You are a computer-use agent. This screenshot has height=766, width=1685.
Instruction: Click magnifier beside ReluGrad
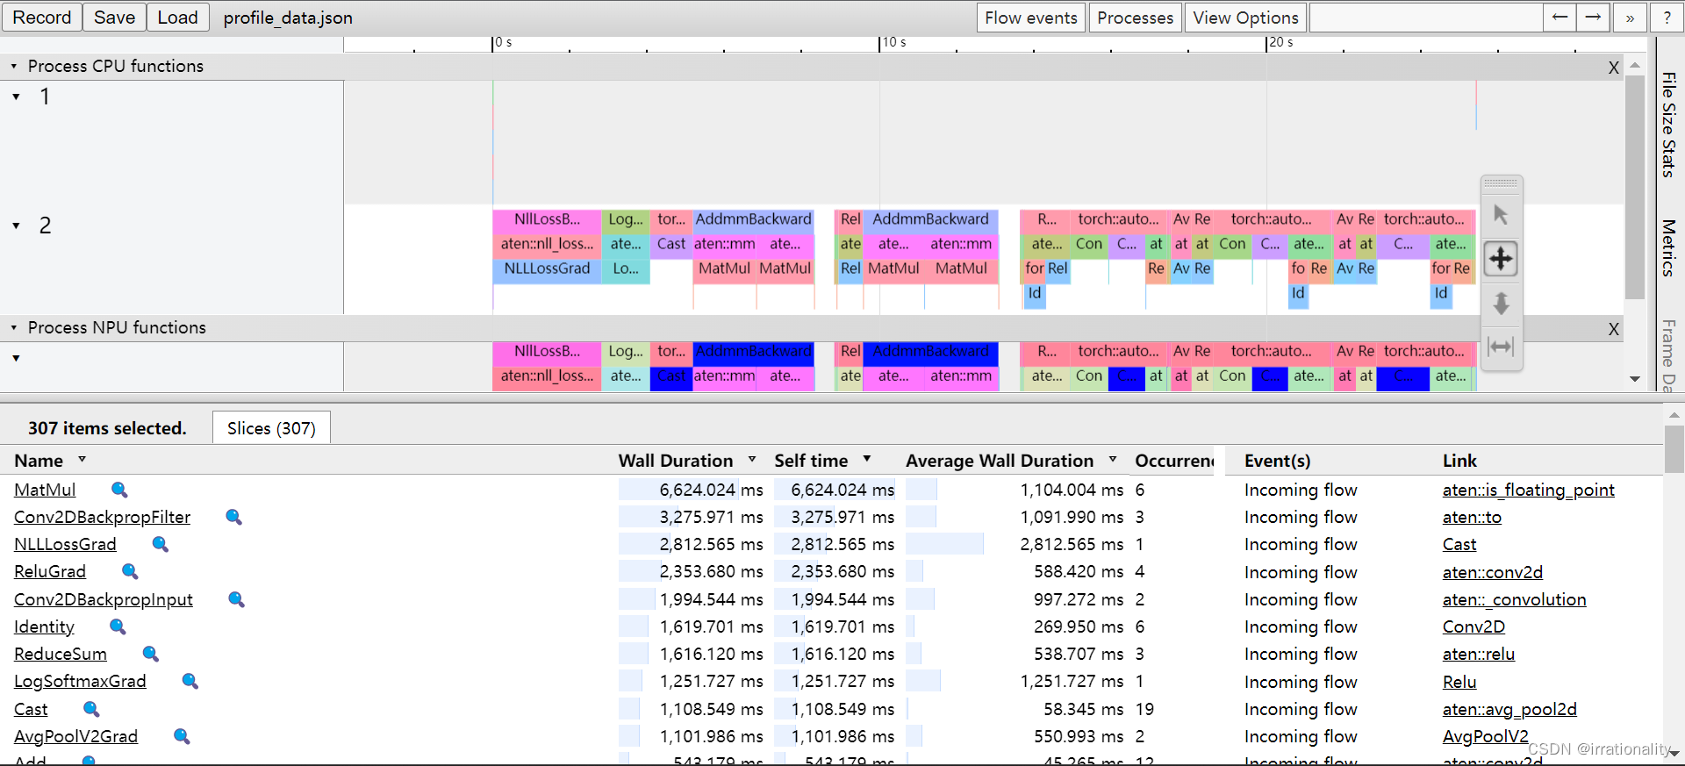pyautogui.click(x=130, y=571)
